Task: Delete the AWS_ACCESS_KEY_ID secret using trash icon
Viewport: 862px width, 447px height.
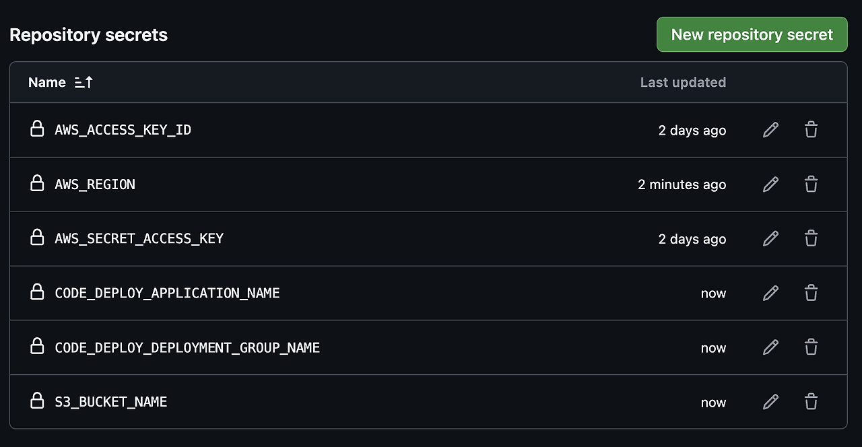Action: pyautogui.click(x=811, y=130)
